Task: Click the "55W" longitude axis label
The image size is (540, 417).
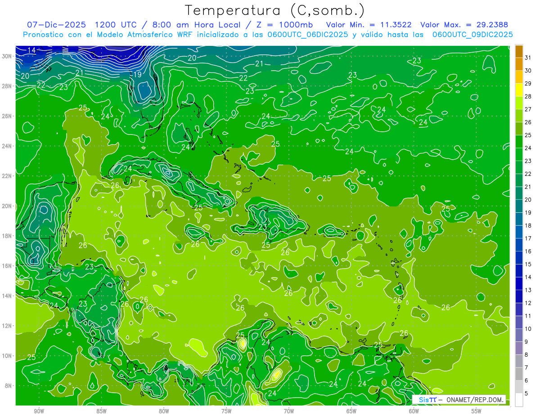Action: tap(476, 411)
